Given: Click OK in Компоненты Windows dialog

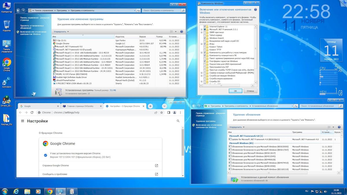Looking at the screenshot, I should click(235, 91).
